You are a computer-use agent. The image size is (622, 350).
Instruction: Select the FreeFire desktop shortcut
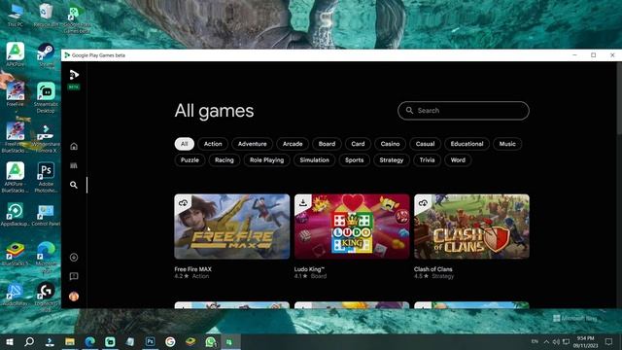(16, 94)
